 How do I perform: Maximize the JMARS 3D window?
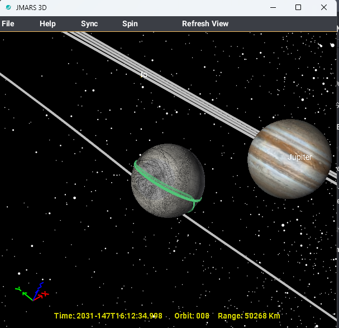(x=298, y=8)
